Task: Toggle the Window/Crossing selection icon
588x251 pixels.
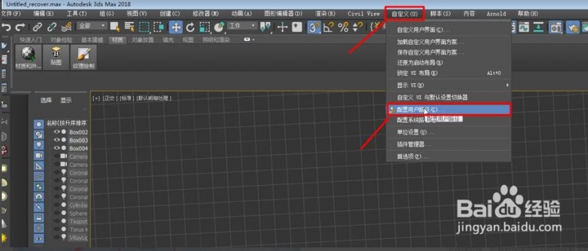Action: click(159, 27)
